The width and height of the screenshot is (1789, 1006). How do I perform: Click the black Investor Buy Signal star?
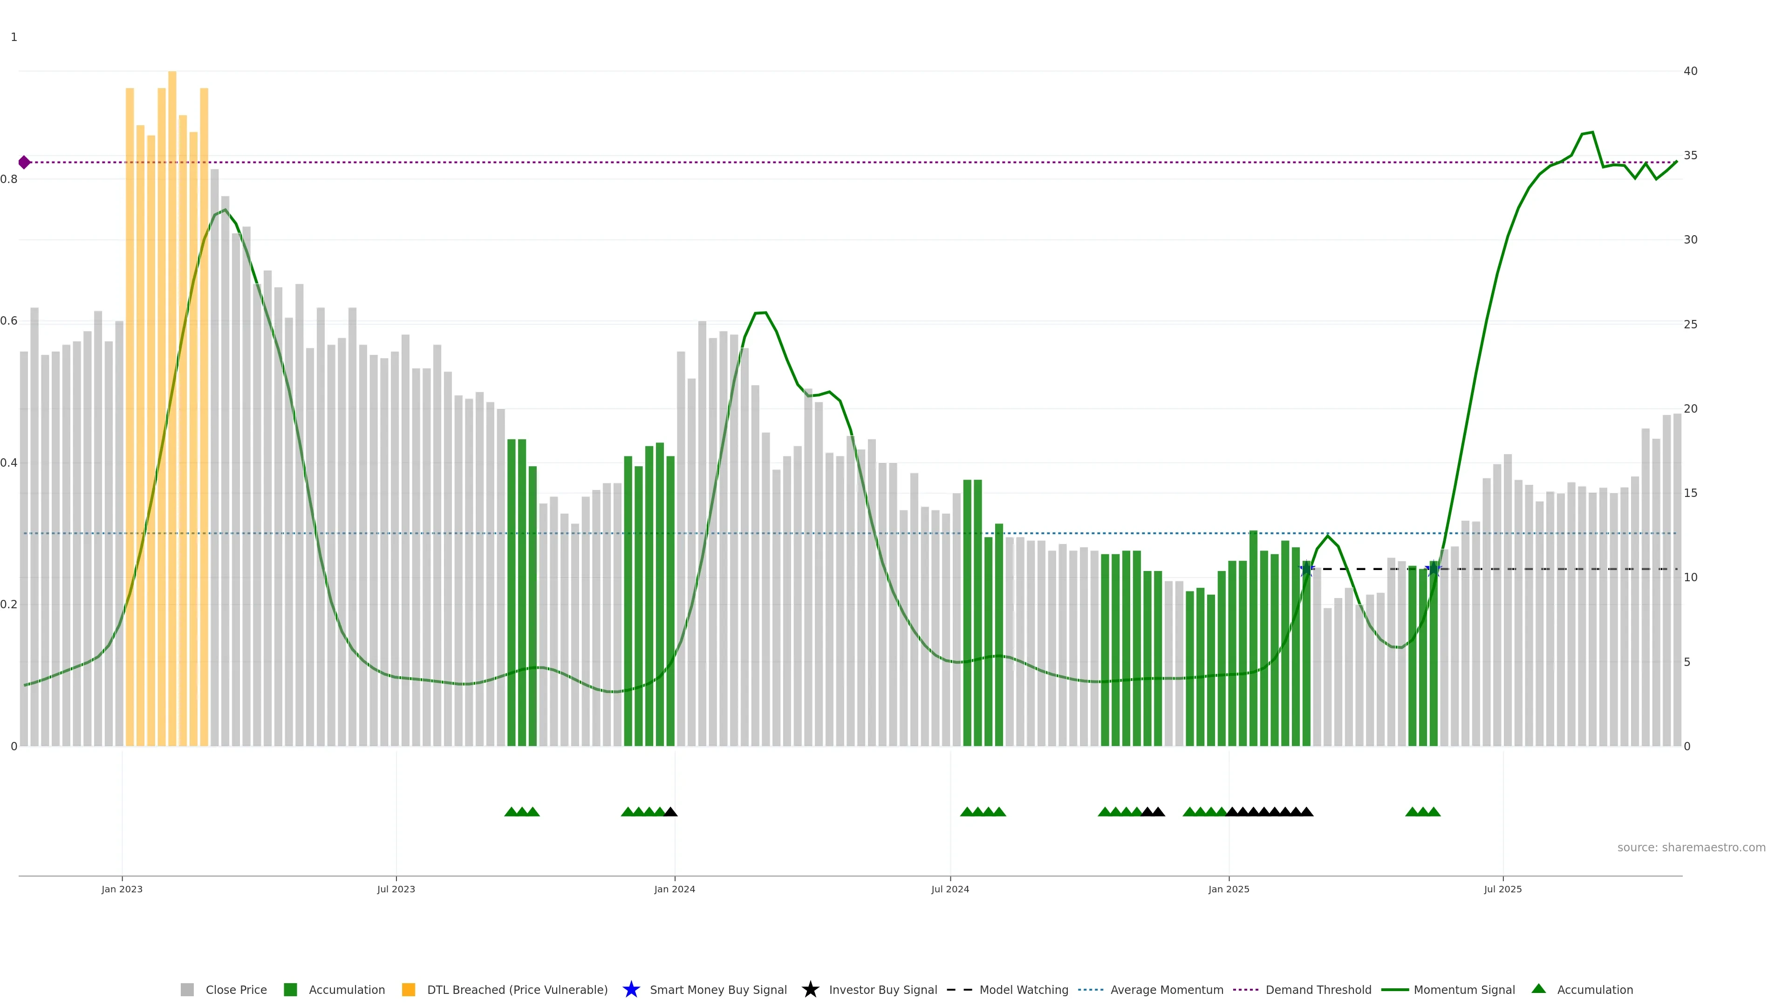click(810, 989)
